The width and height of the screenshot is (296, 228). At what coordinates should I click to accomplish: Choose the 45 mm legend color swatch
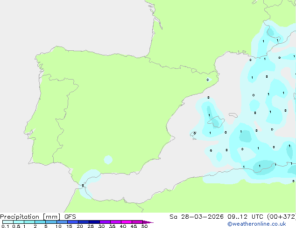tap(137, 222)
